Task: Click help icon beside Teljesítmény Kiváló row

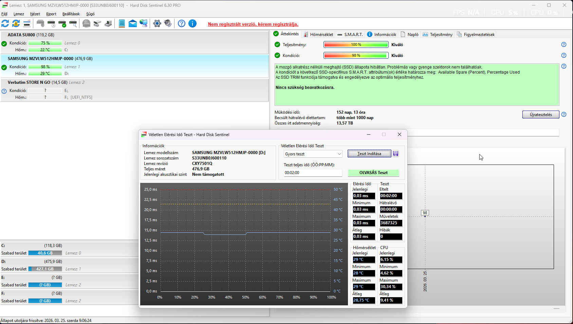Action: (564, 44)
